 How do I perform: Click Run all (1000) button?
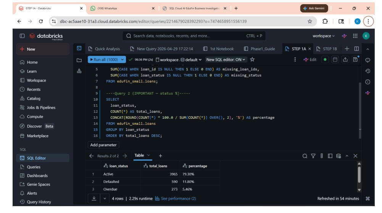104,60
